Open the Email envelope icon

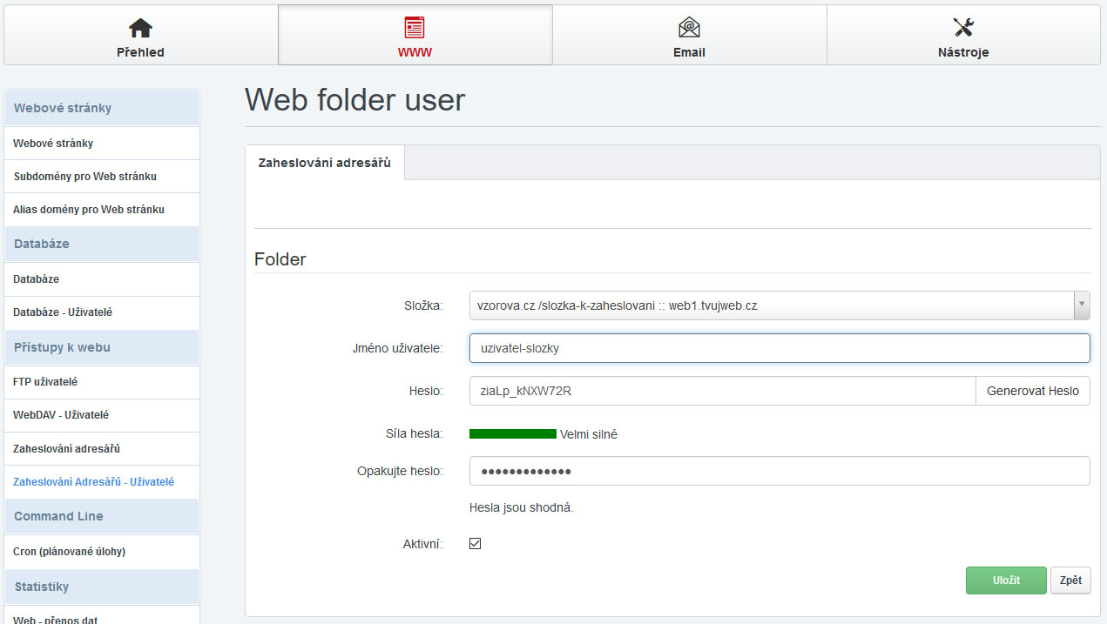(689, 27)
